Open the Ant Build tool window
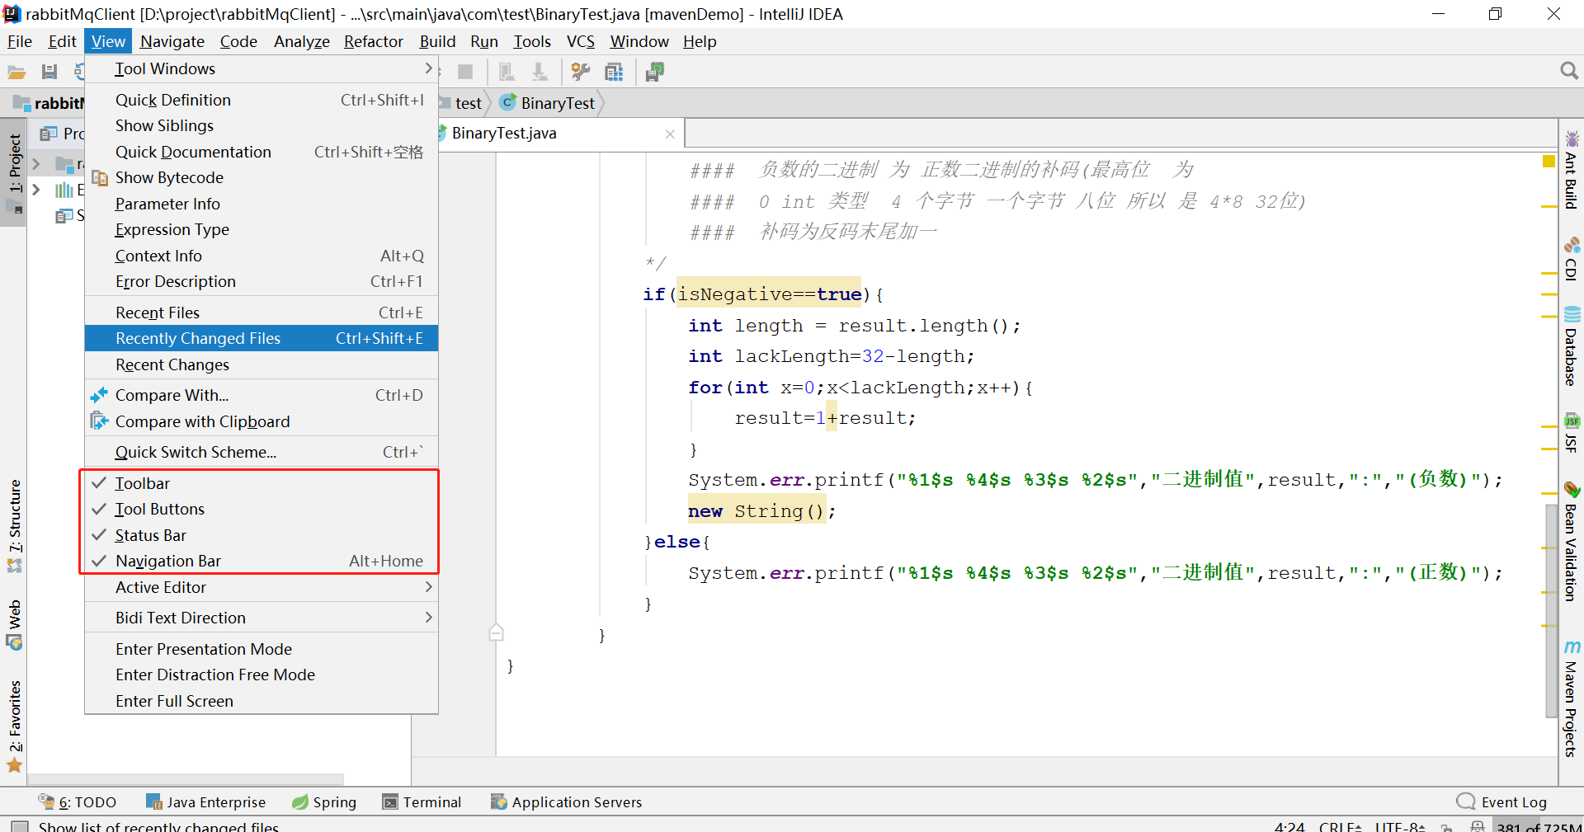Viewport: 1584px width, 832px height. tap(1571, 170)
